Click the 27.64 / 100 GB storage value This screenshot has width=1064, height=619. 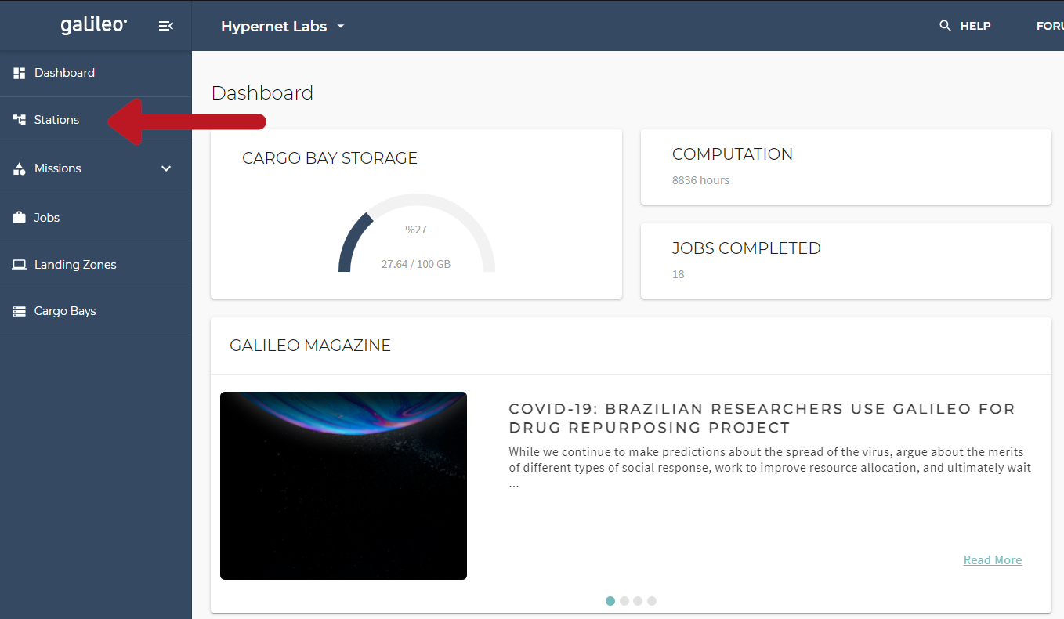point(416,264)
